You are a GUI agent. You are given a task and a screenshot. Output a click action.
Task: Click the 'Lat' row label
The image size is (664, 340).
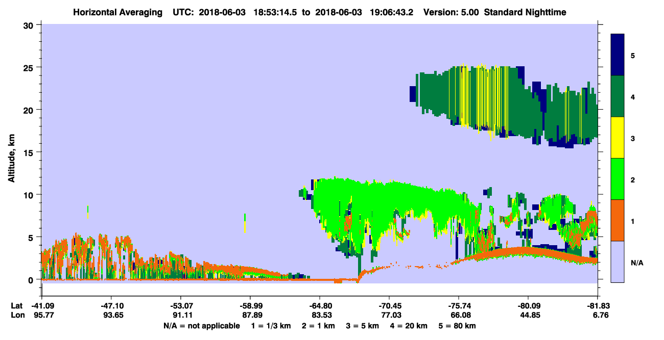(x=16, y=306)
